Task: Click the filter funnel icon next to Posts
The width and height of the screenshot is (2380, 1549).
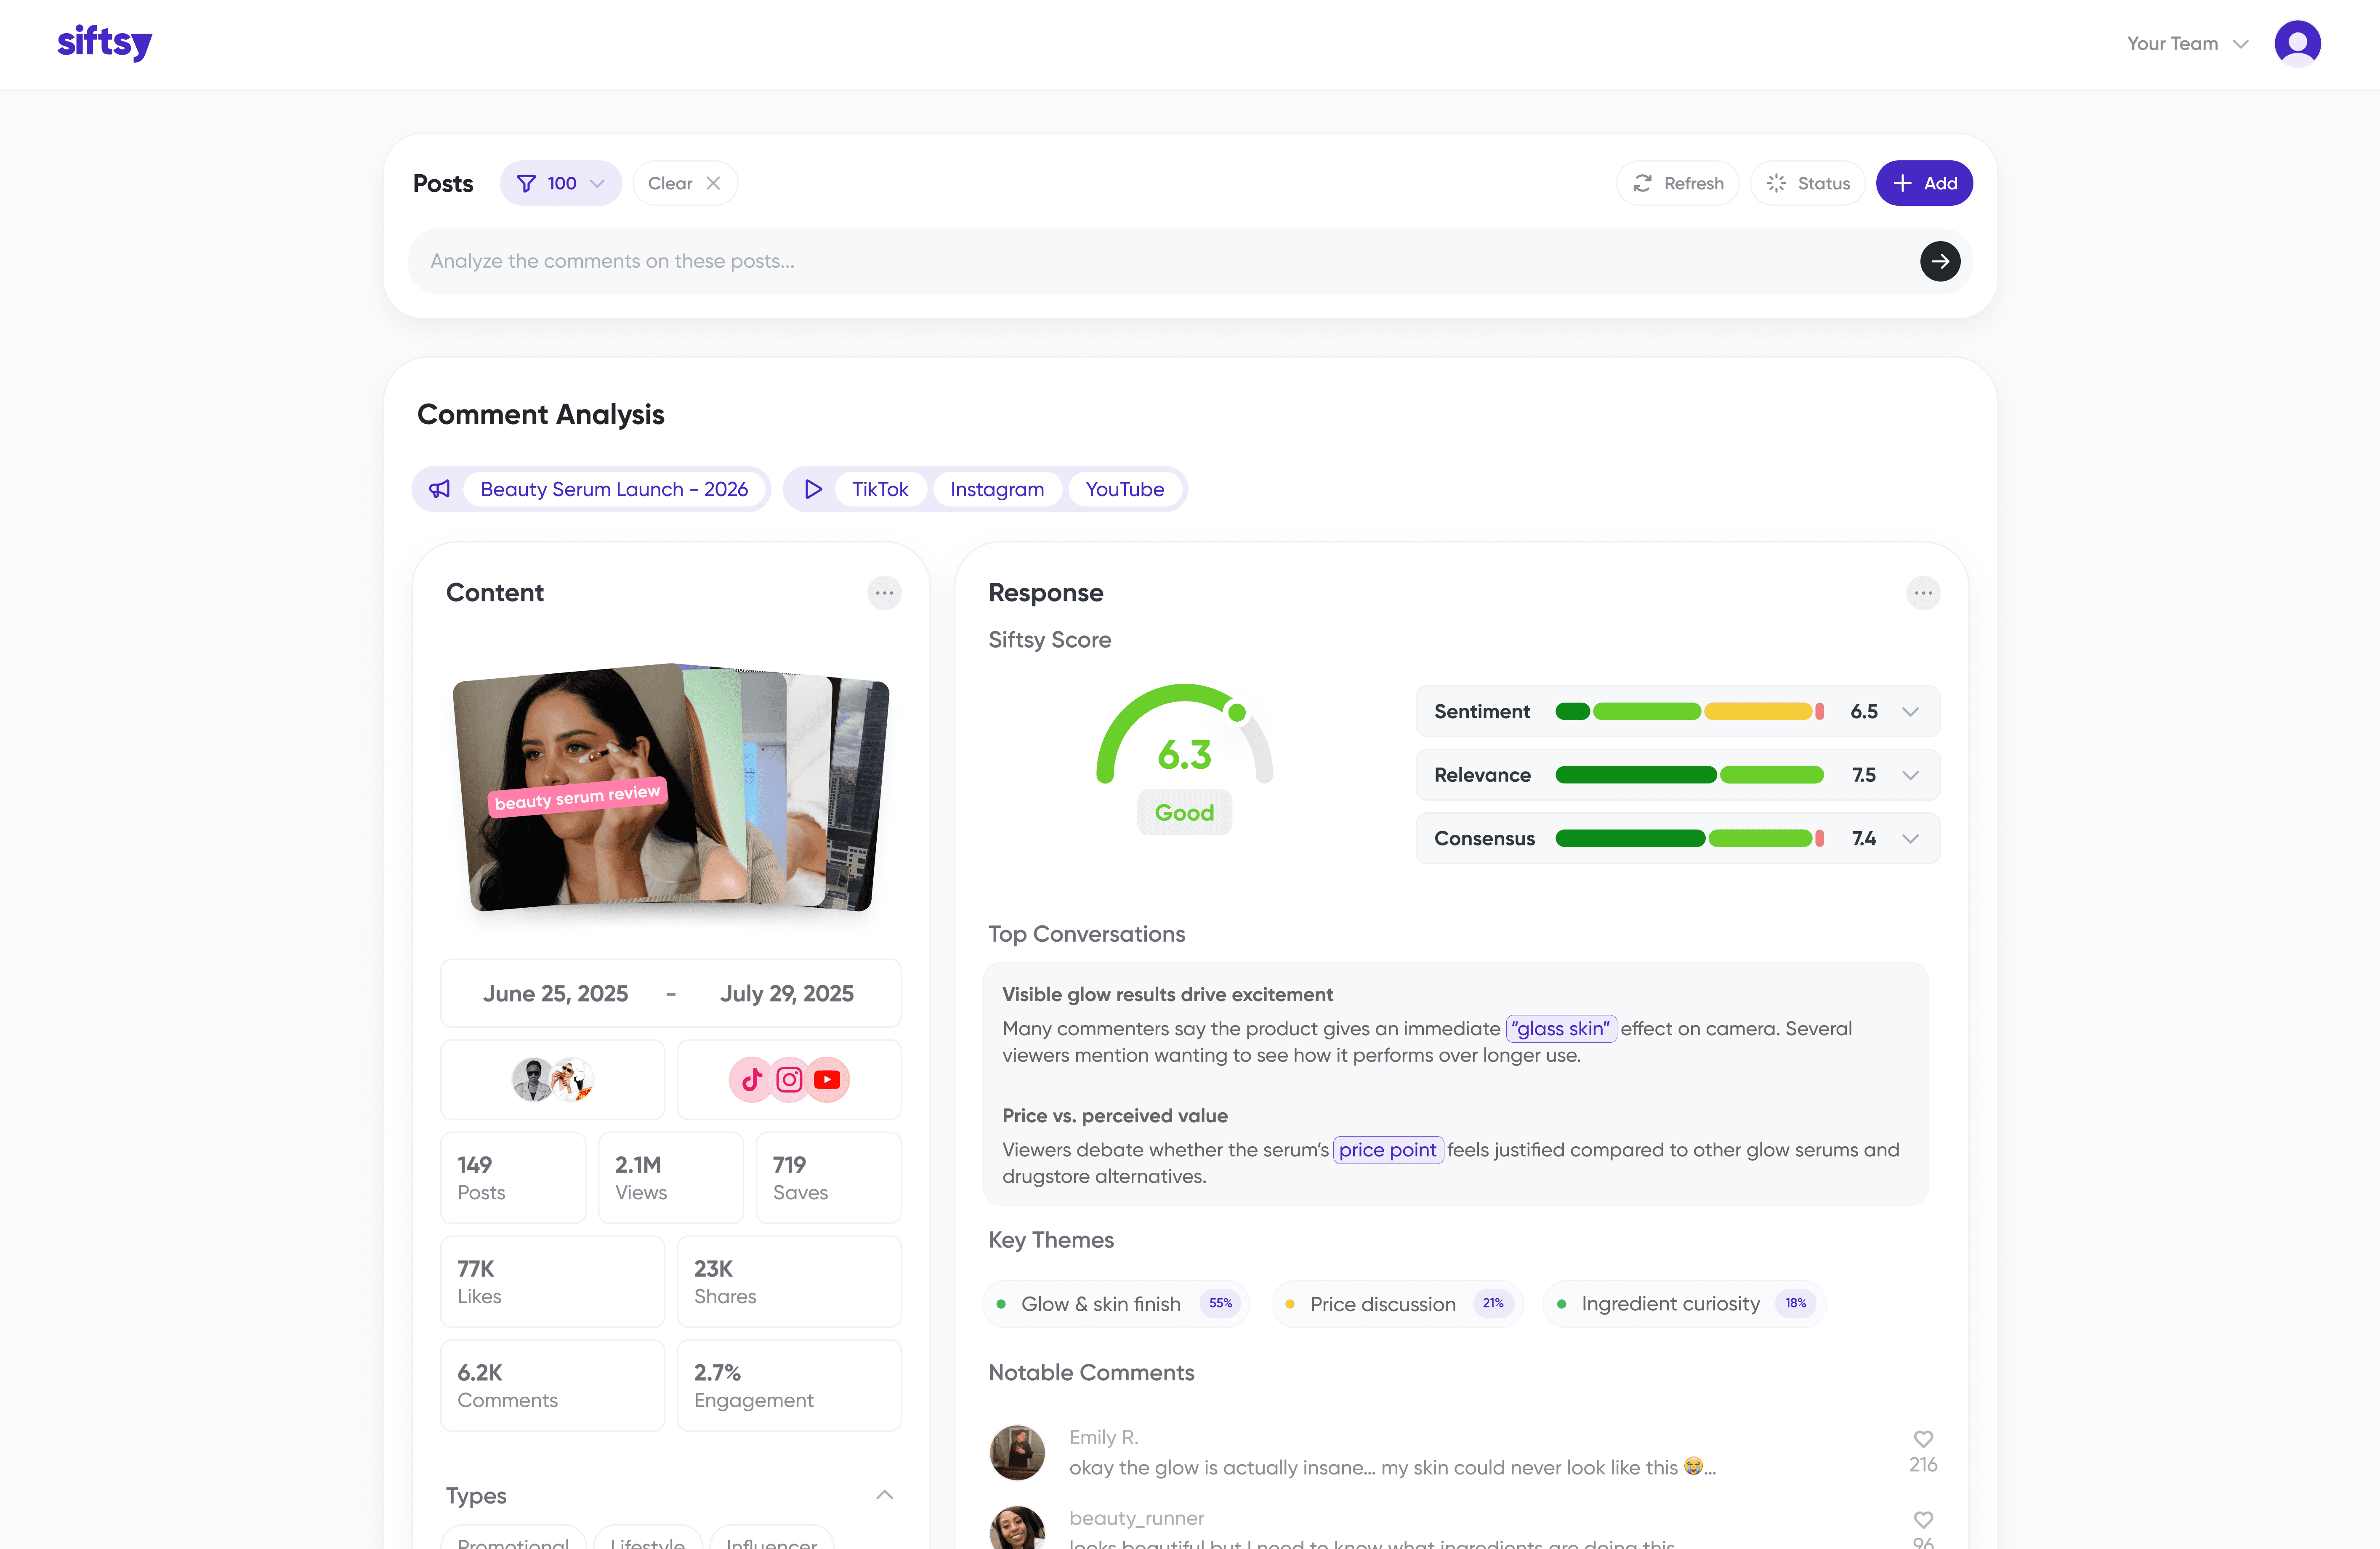Action: tap(527, 183)
